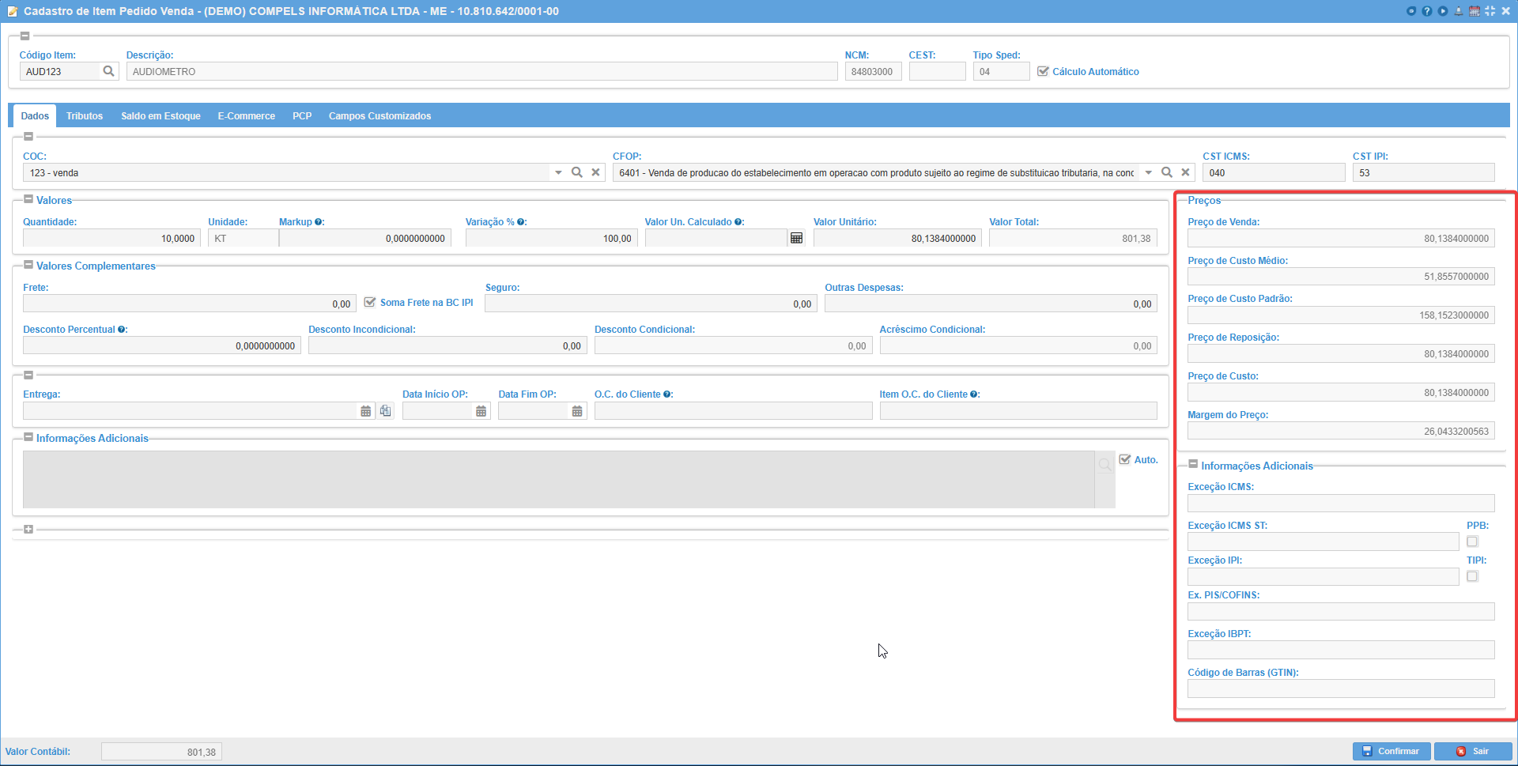Click the Desconto Incondicional field
Image resolution: width=1518 pixels, height=766 pixels.
coord(447,345)
